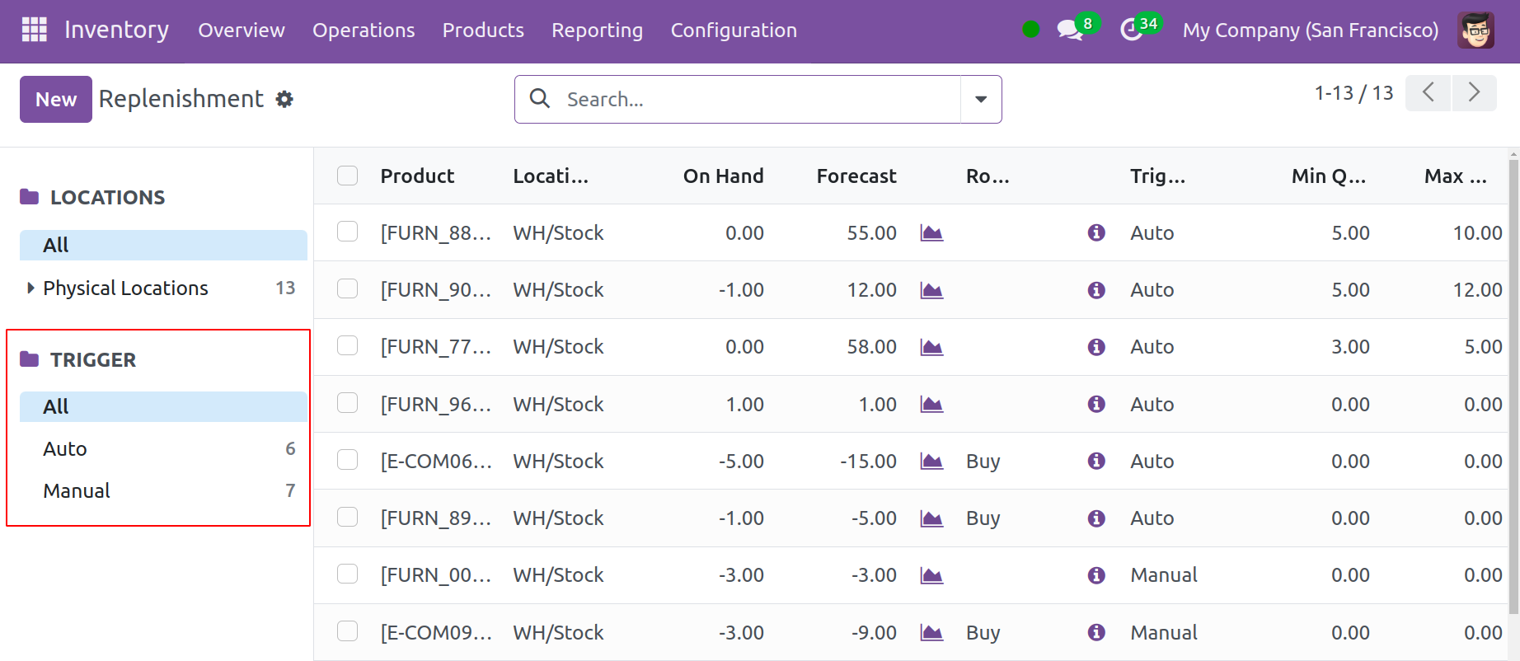This screenshot has height=661, width=1520.
Task: Click the user avatar in top bar
Action: pyautogui.click(x=1475, y=30)
